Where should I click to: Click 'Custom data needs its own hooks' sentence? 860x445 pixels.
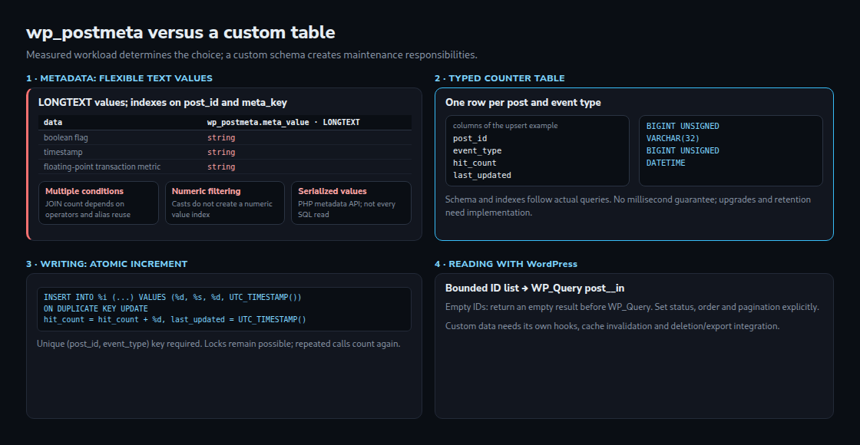(612, 326)
